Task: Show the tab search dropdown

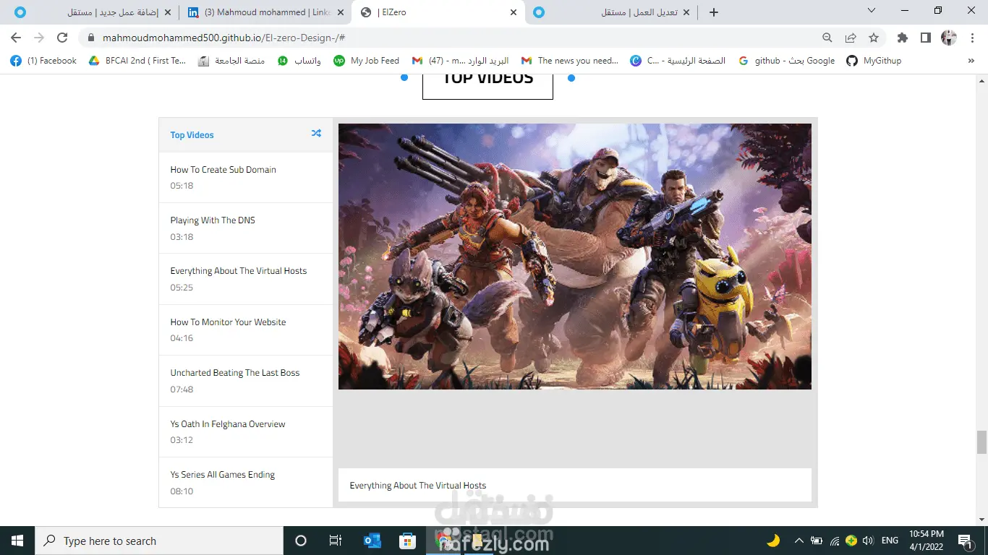Action: click(872, 11)
